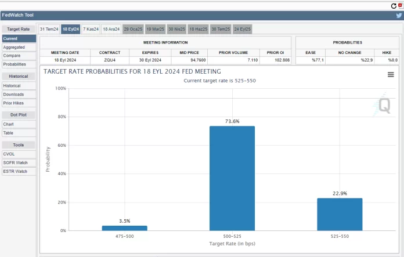Viewport: 404px width, 257px height.
Task: Click the 525-550 bar showing 22.9%
Action: tap(340, 214)
